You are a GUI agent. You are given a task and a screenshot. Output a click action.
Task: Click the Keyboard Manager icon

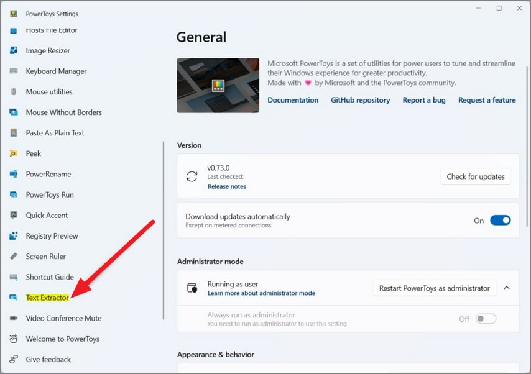[13, 71]
